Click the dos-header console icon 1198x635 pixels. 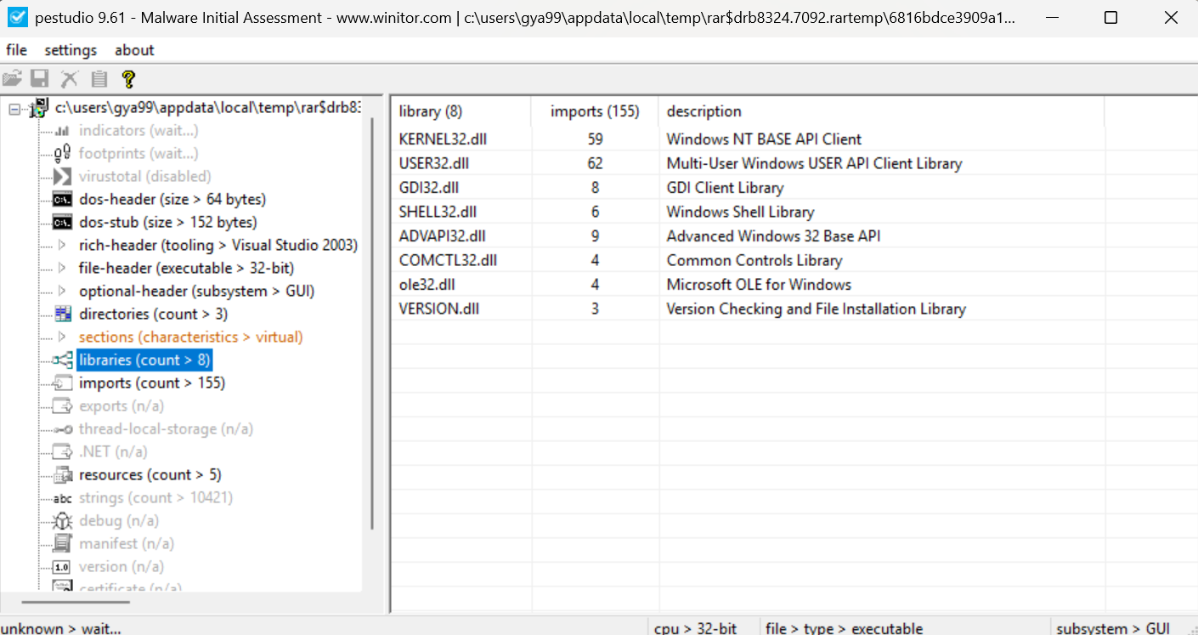pyautogui.click(x=62, y=200)
